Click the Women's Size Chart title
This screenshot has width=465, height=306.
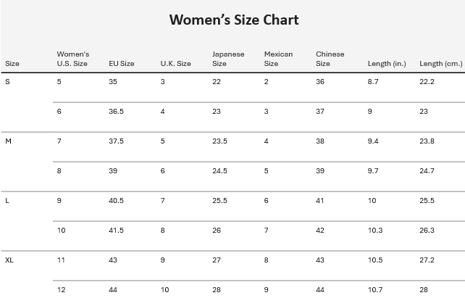(233, 20)
